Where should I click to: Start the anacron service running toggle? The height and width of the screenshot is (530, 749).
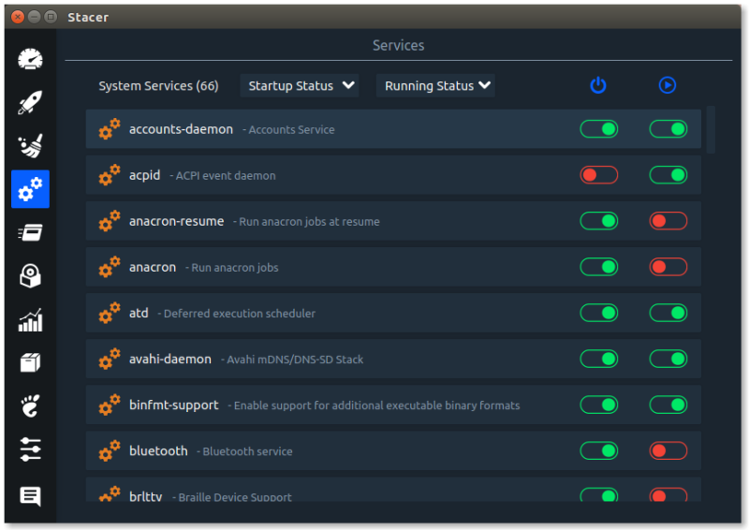668,267
